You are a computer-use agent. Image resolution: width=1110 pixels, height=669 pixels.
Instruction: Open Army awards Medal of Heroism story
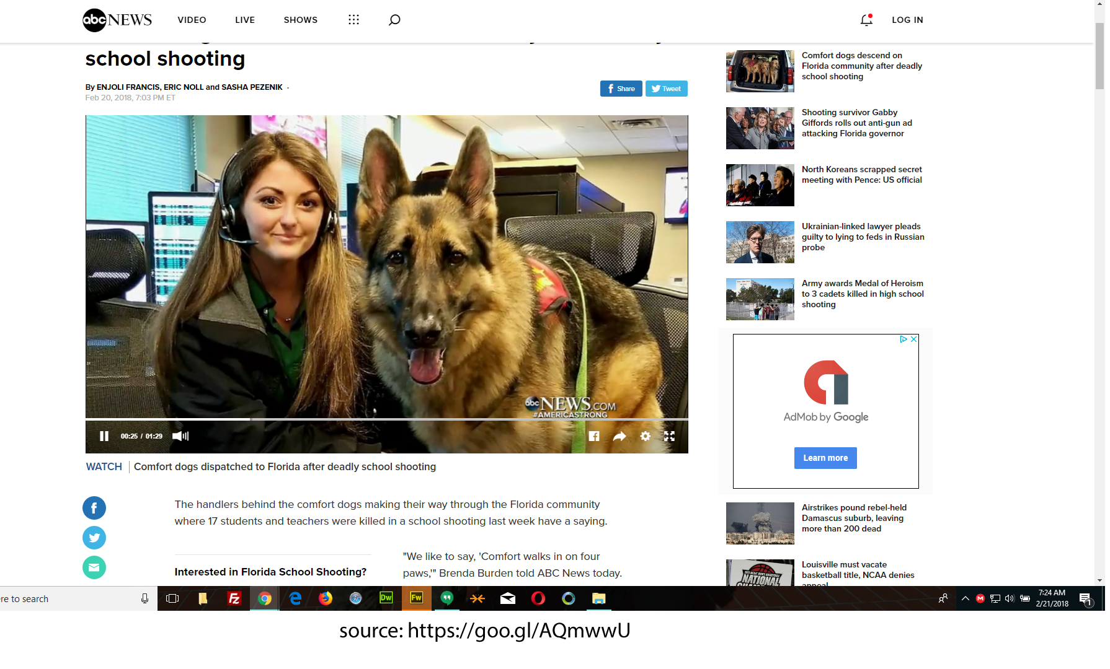863,294
